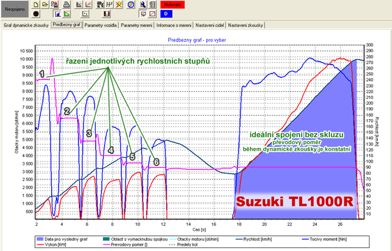Open the gear shift pattern icon
The width and height of the screenshot is (392, 251).
click(x=109, y=4)
